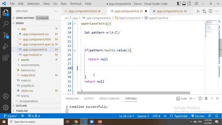Expand the TIMELINE section
This screenshot has width=222, height=125.
click(x=36, y=111)
